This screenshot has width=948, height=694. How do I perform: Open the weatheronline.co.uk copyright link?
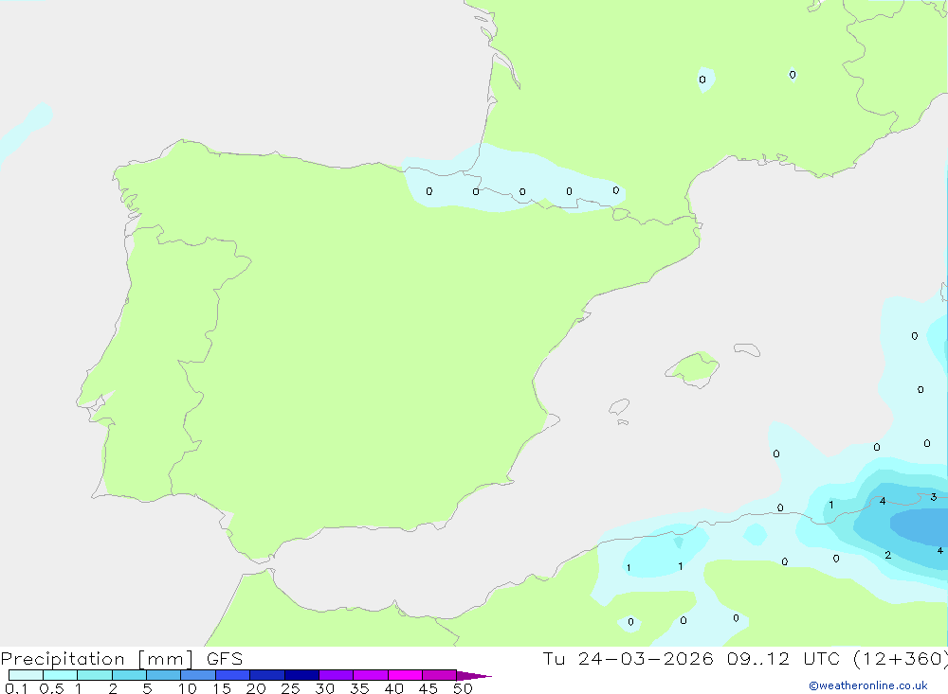pyautogui.click(x=868, y=685)
